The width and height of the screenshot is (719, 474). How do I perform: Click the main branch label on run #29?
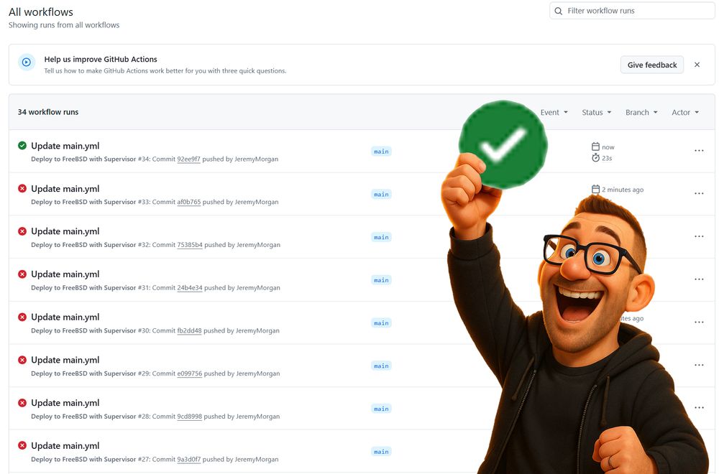point(381,366)
